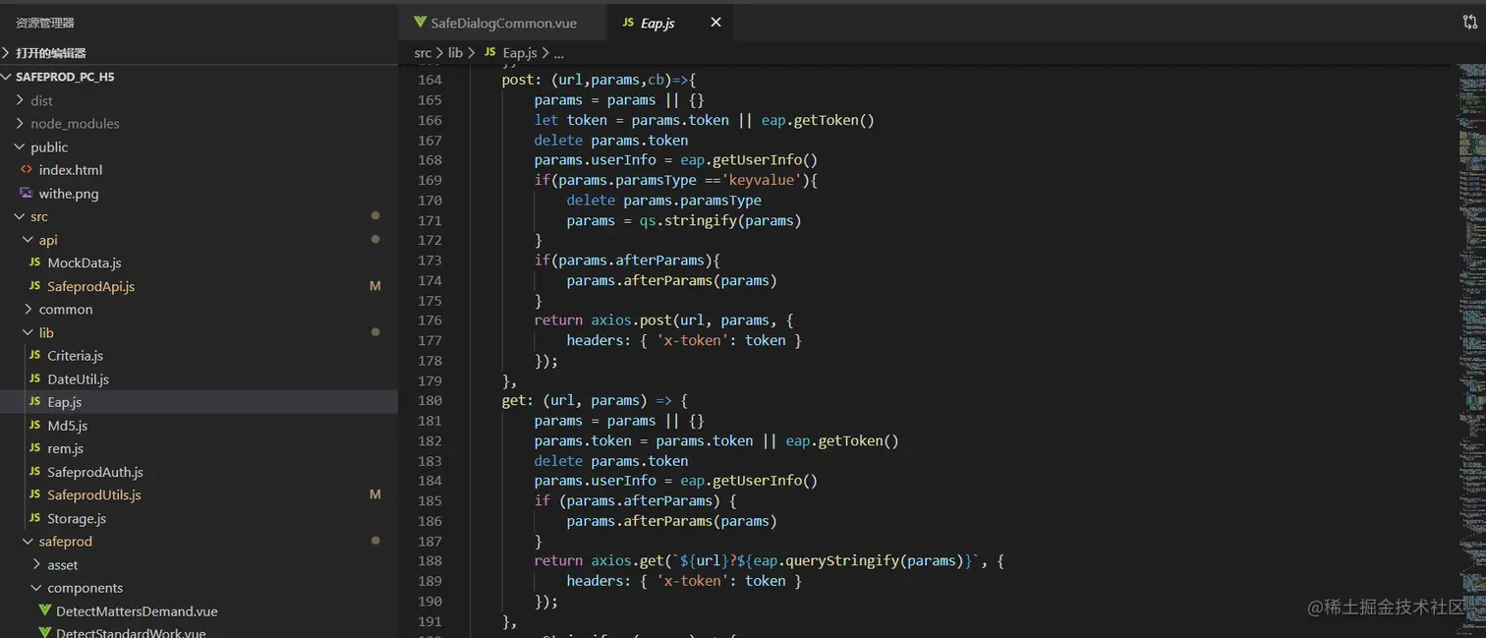Screen dimensions: 1486x638
Task: Expand the common folder
Action: (x=199, y=309)
